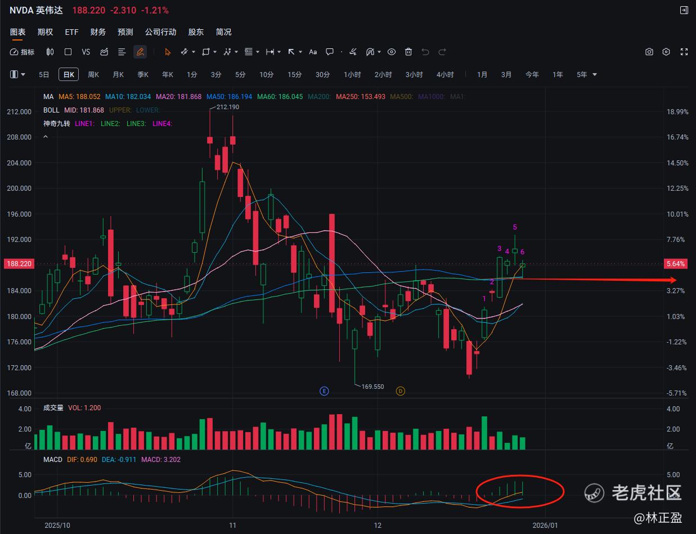Set the range to 3月
The height and width of the screenshot is (534, 696).
tap(506, 74)
